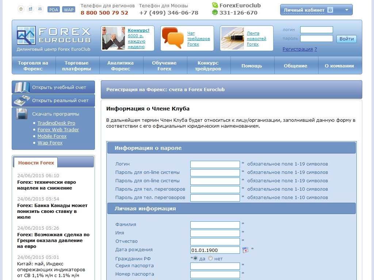374x280 pixels.
Task: Select 'да' for Гражданин РФ
Action: pos(195,258)
